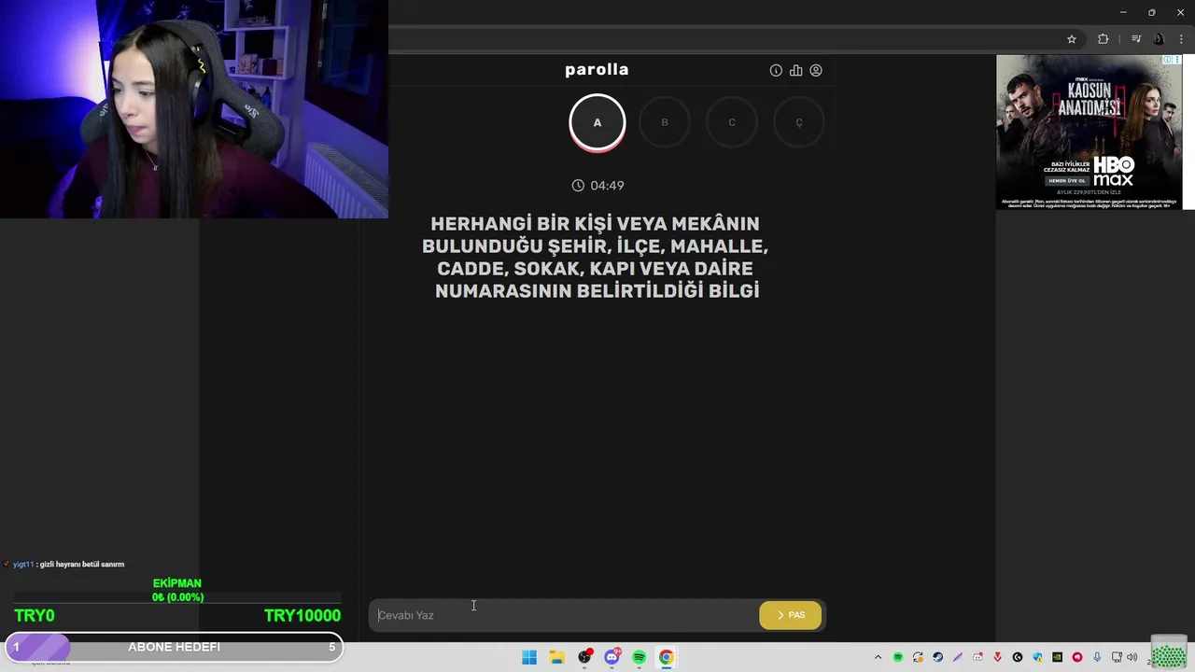Click the question clue text
Viewport: 1195px width, 672px height.
pyautogui.click(x=596, y=258)
